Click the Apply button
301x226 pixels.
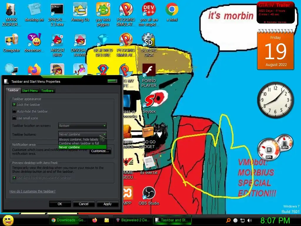(x=108, y=204)
